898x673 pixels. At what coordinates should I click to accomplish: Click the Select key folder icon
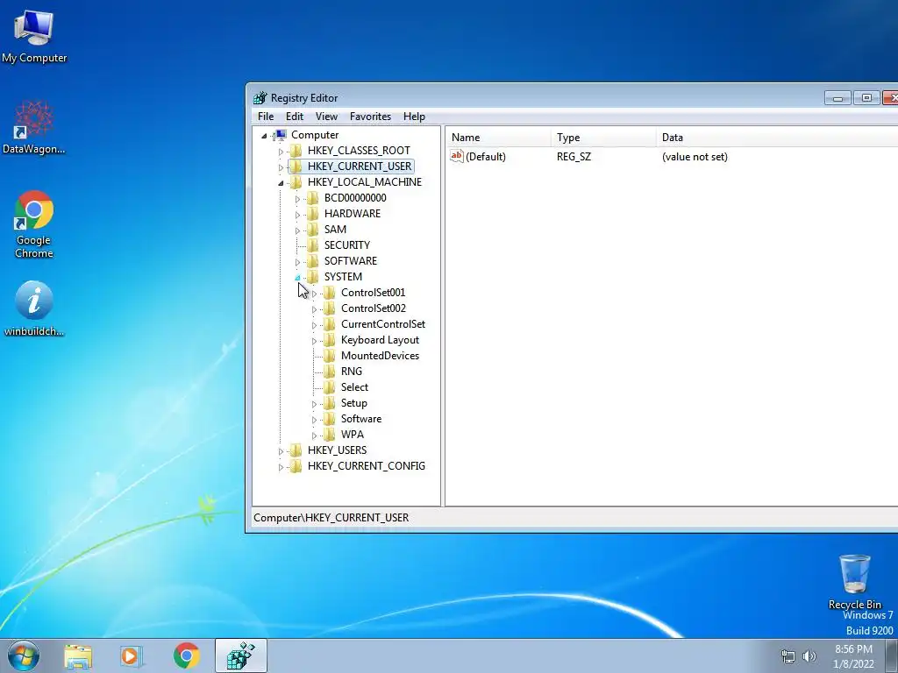pos(330,387)
